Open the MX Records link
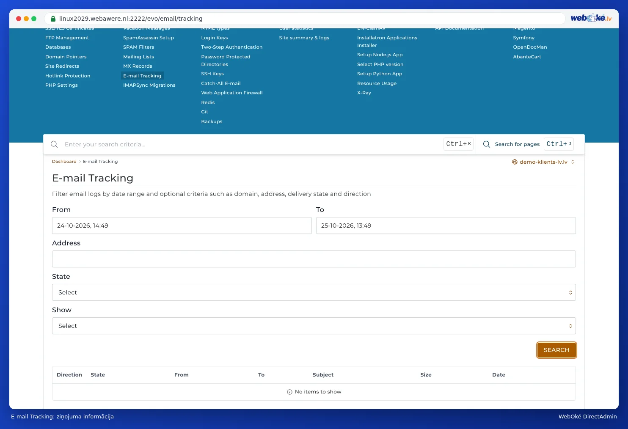 coord(138,66)
